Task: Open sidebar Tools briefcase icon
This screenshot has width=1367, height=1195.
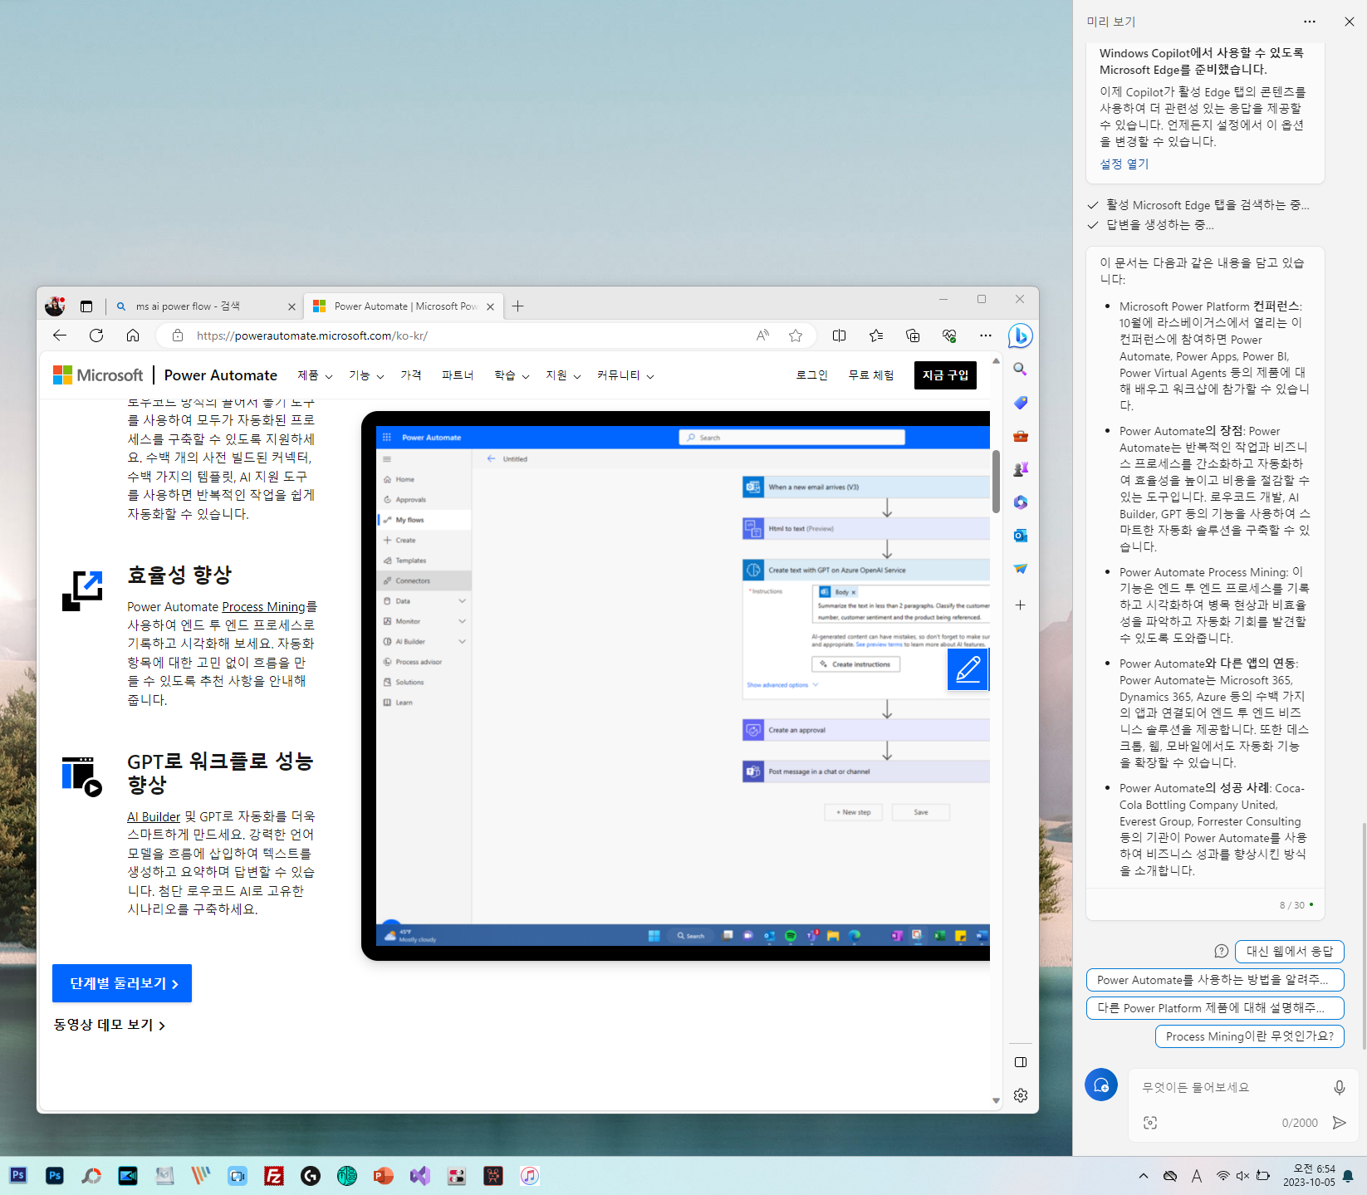Action: point(1021,436)
